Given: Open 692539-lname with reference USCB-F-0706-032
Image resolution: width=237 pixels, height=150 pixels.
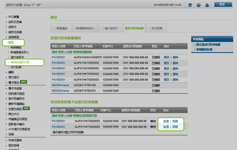Looking at the screenshot, I should coord(60,85).
